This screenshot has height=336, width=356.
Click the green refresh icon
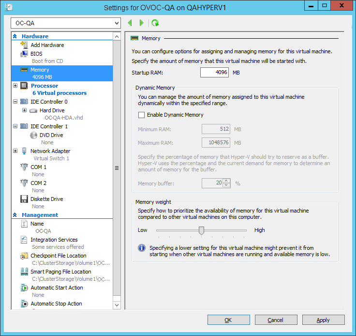coord(155,23)
